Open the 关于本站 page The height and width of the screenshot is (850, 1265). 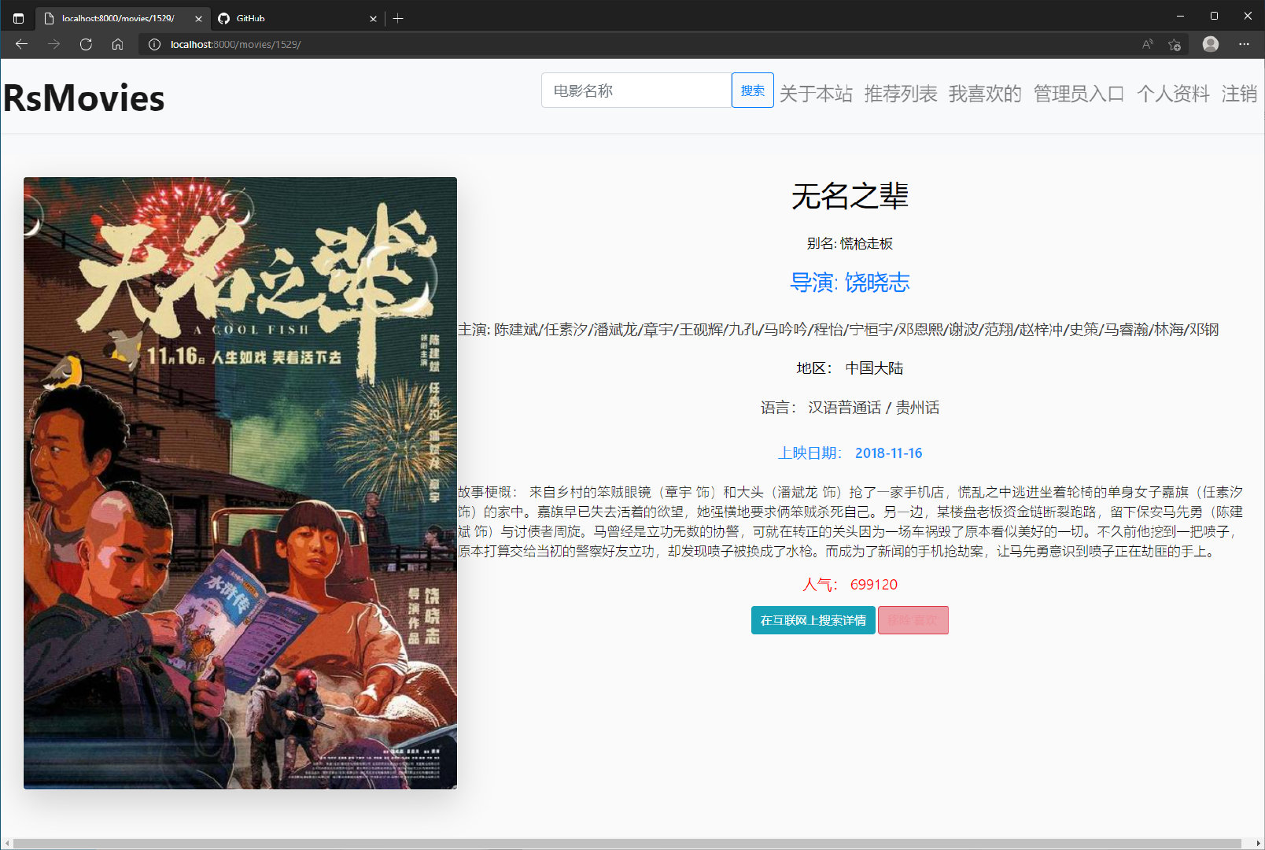816,94
